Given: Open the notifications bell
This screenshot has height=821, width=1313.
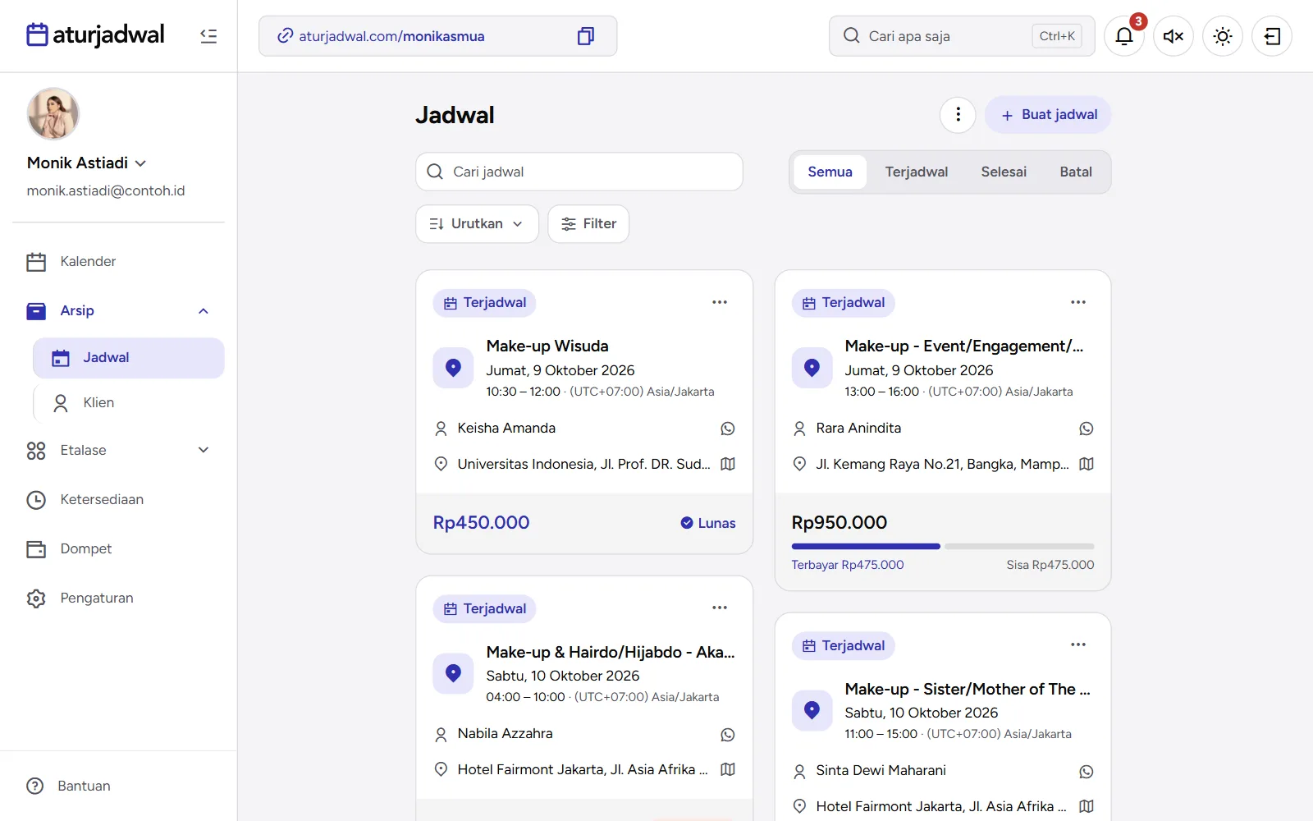Looking at the screenshot, I should pyautogui.click(x=1124, y=36).
